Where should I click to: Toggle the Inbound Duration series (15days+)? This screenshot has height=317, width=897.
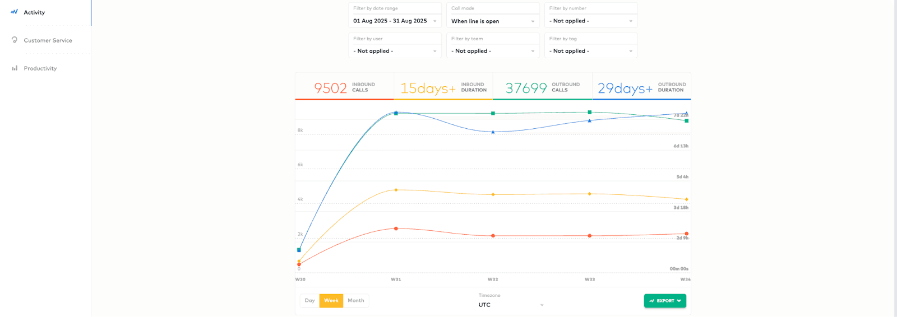pos(443,87)
